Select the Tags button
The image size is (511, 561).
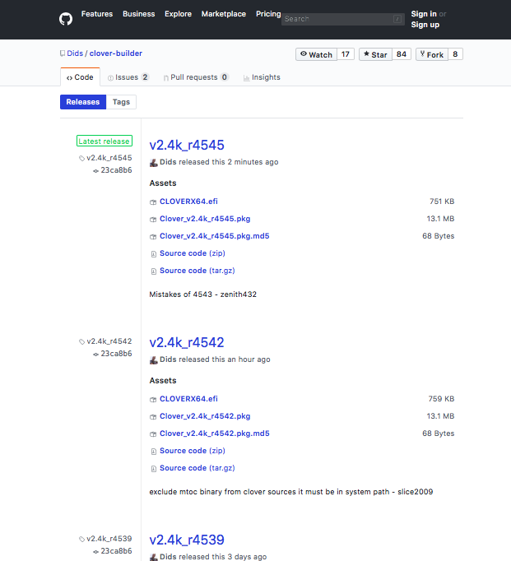[x=121, y=102]
